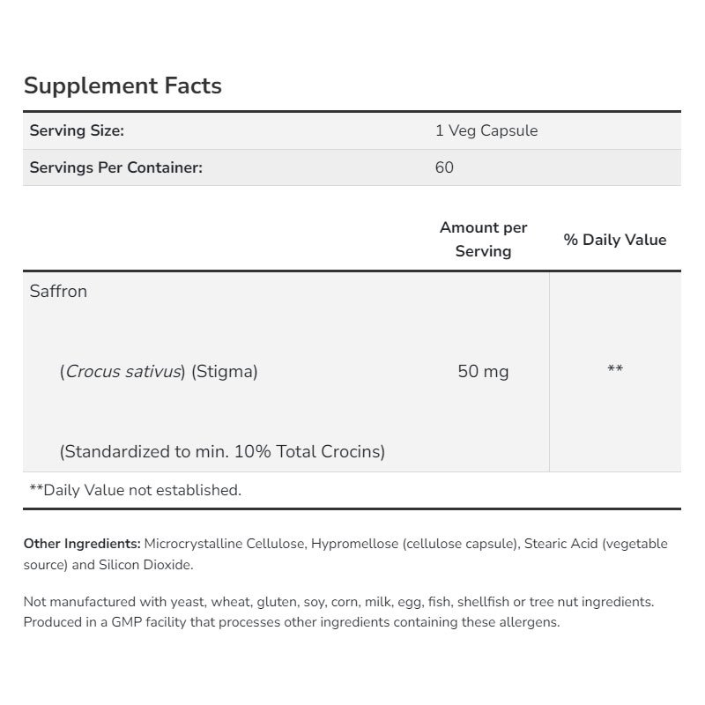Click the double asterisk in the Daily Value cell

615,370
